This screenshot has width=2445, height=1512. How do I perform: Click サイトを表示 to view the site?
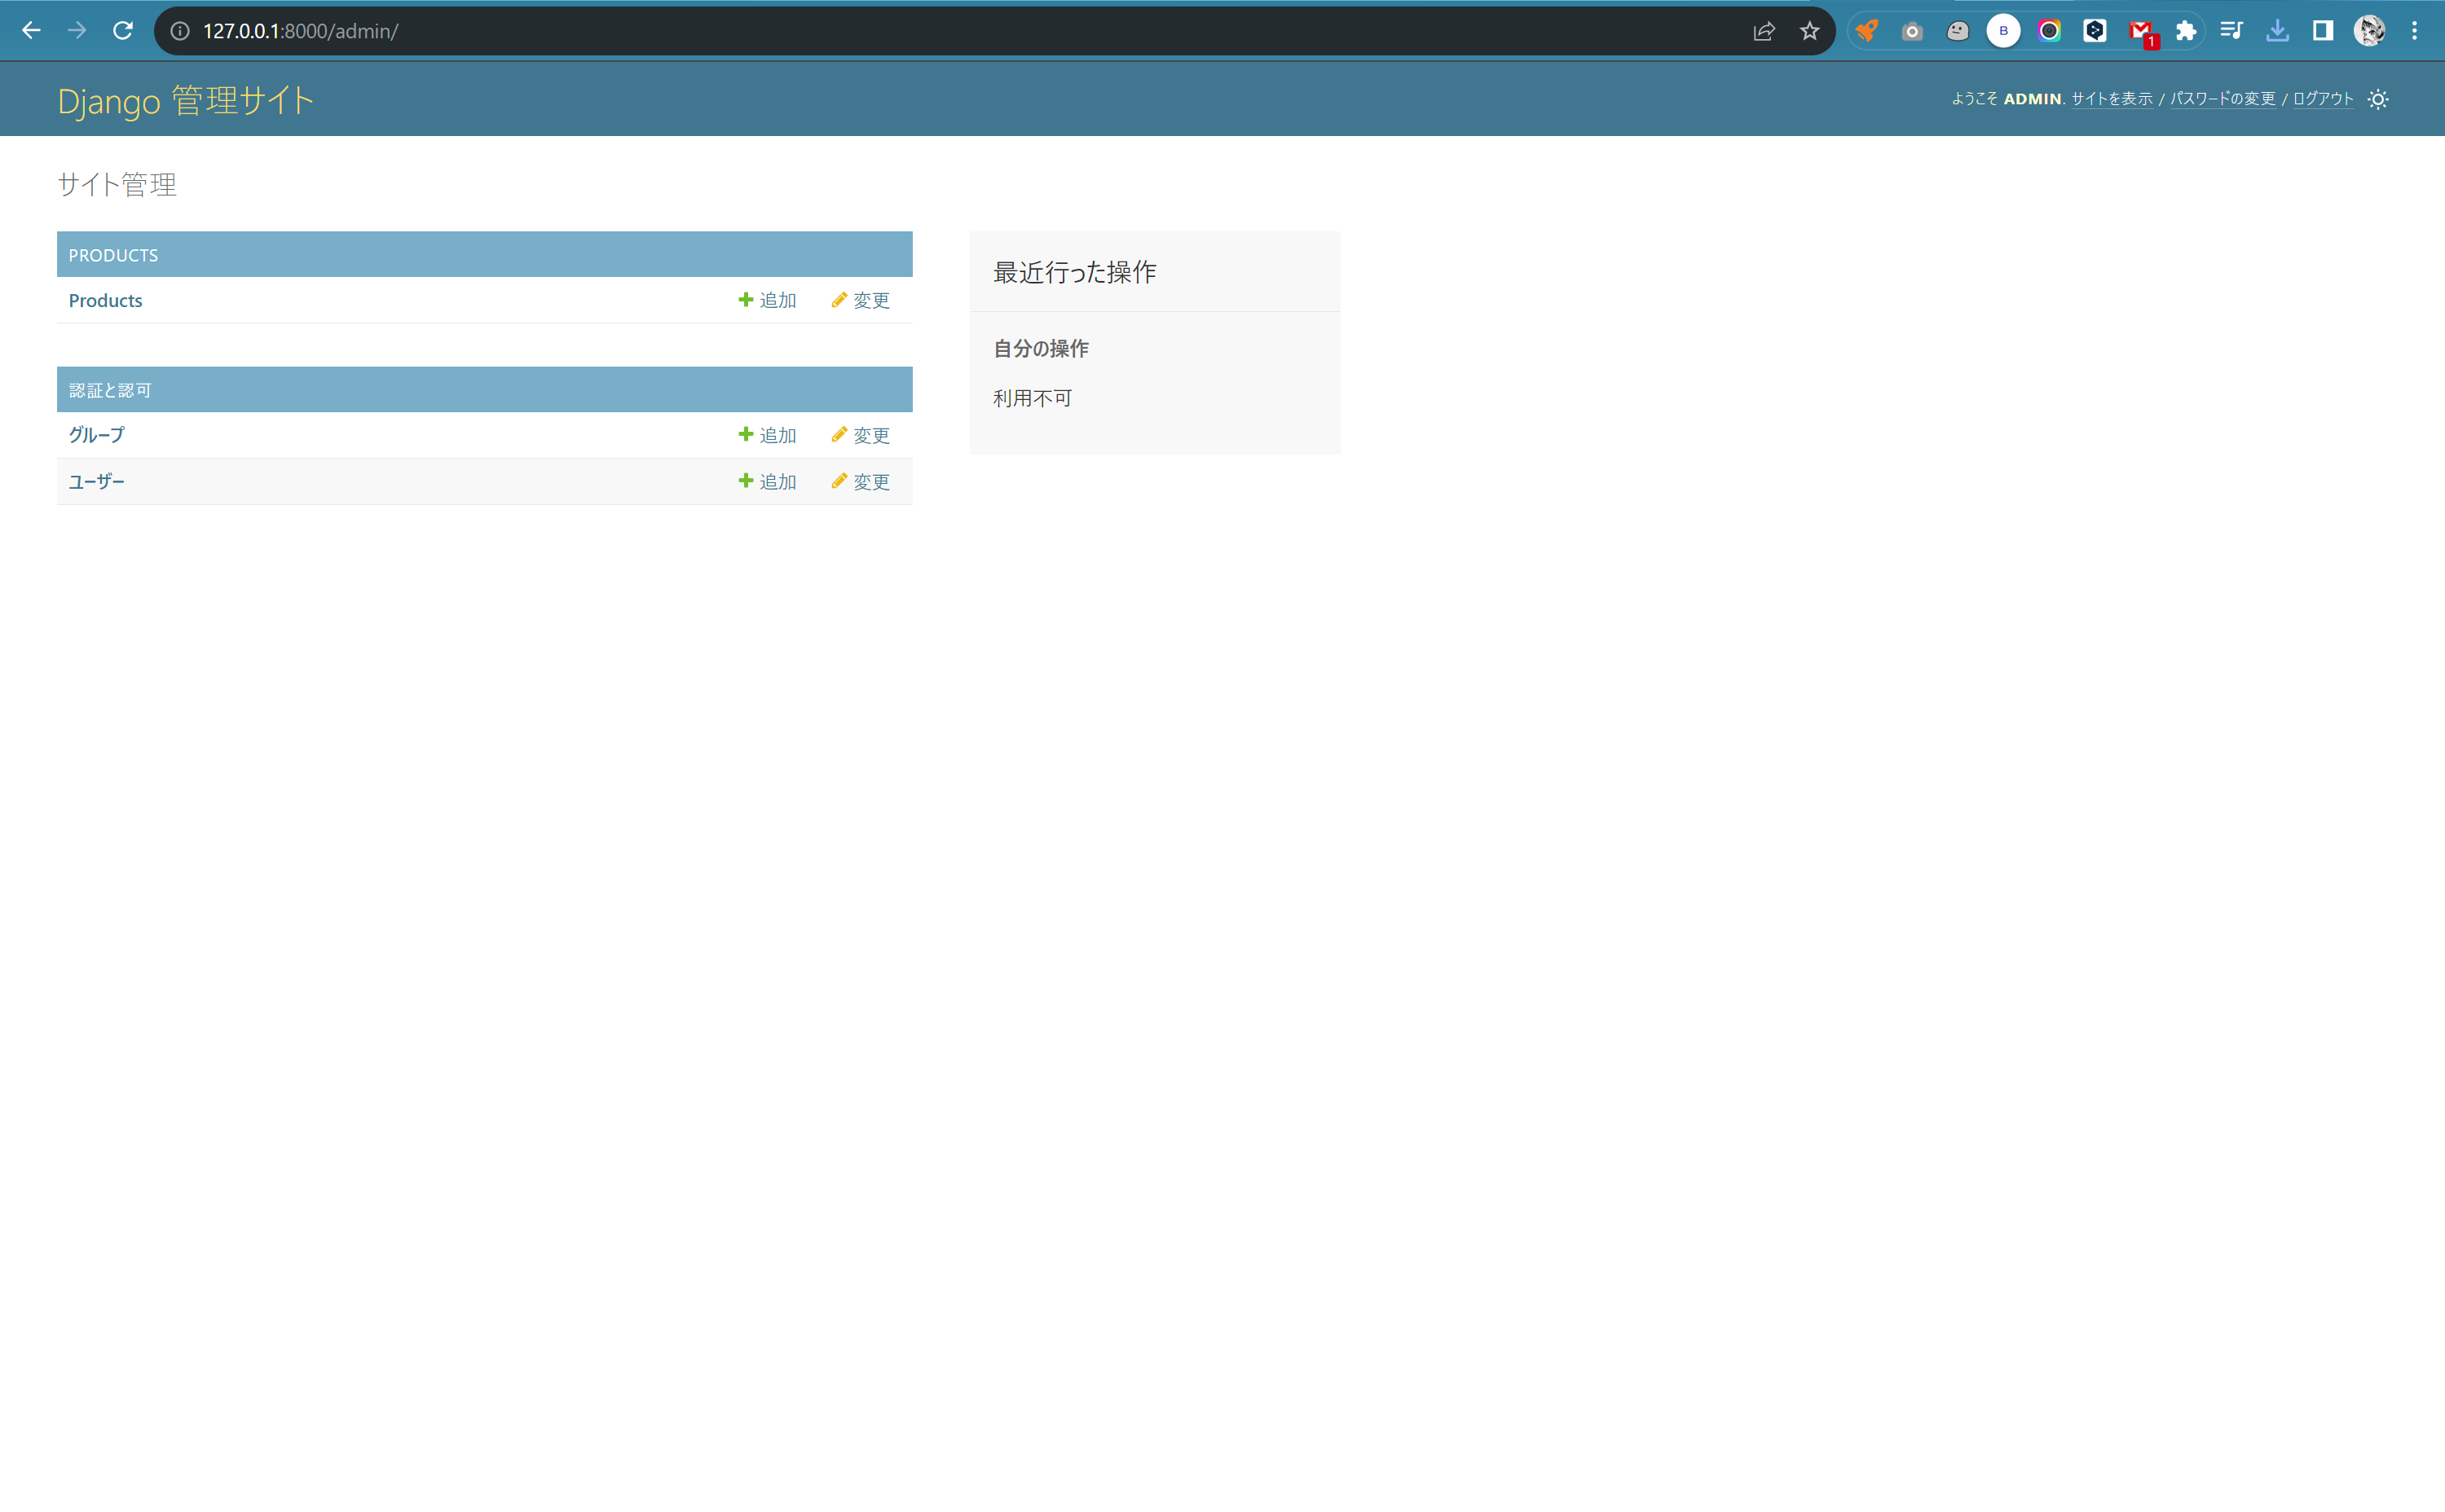2111,99
